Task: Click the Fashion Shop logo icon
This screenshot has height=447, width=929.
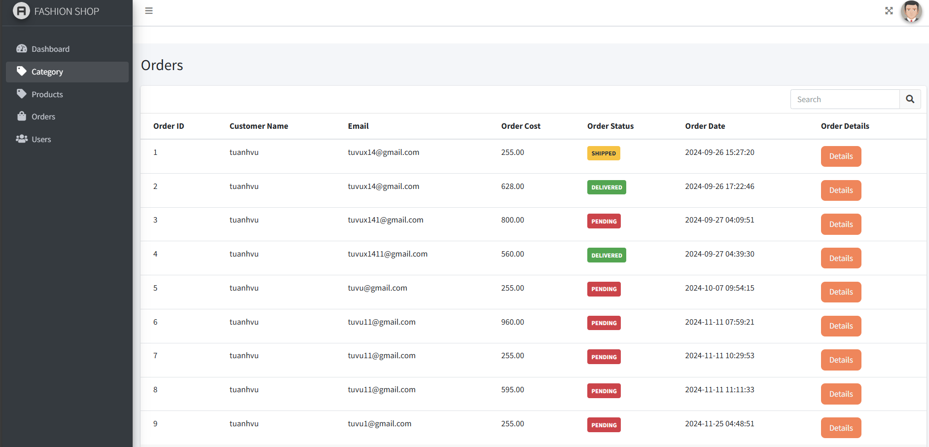Action: (21, 11)
